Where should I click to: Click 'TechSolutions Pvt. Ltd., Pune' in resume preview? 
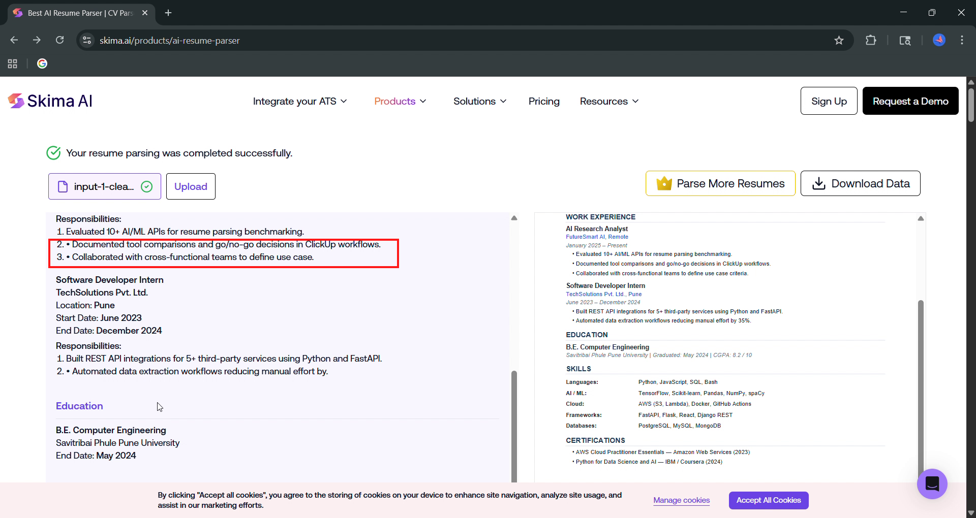[604, 294]
